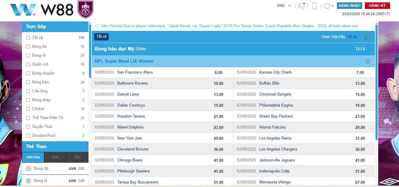Check the Thể Thao Điện Tử filter
Image resolution: width=399 pixels, height=187 pixels.
point(28,118)
